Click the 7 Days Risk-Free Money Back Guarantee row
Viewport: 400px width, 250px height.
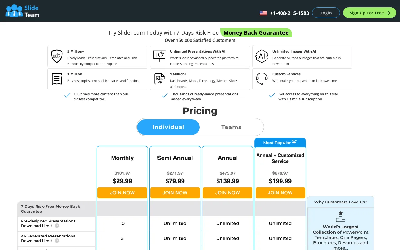[57, 209]
